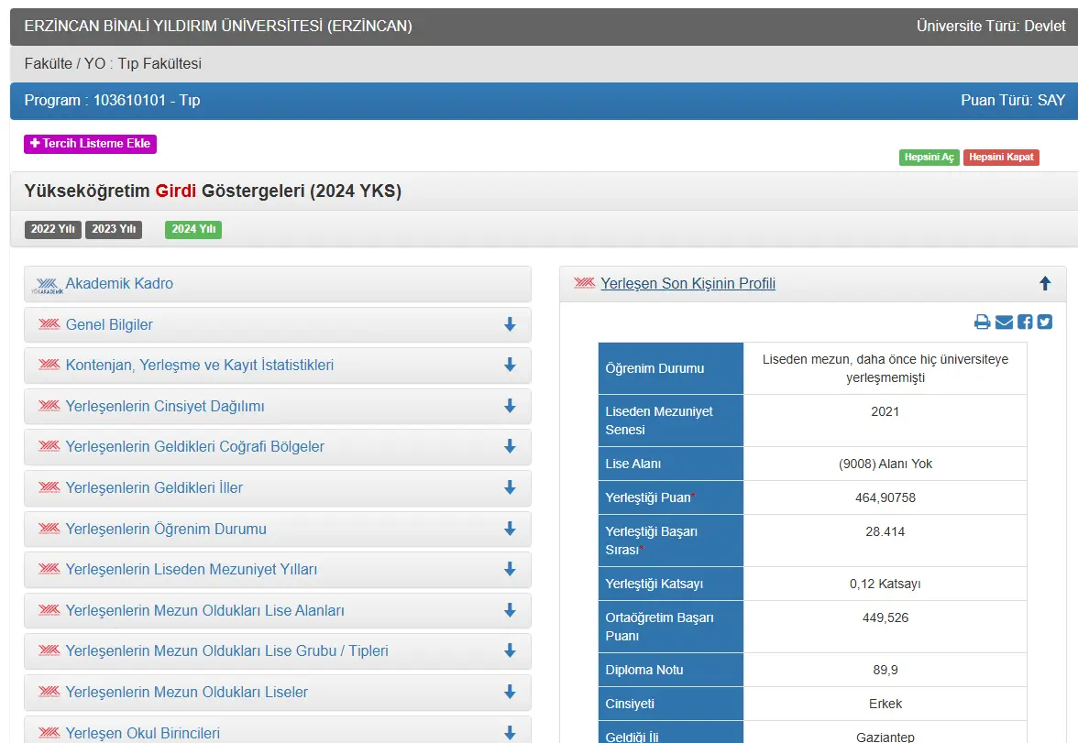Click the YÖK Akademik logo icon
This screenshot has height=743, width=1078.
[x=47, y=286]
